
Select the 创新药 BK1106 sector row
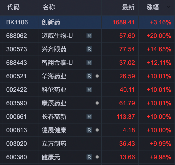click(x=51, y=22)
